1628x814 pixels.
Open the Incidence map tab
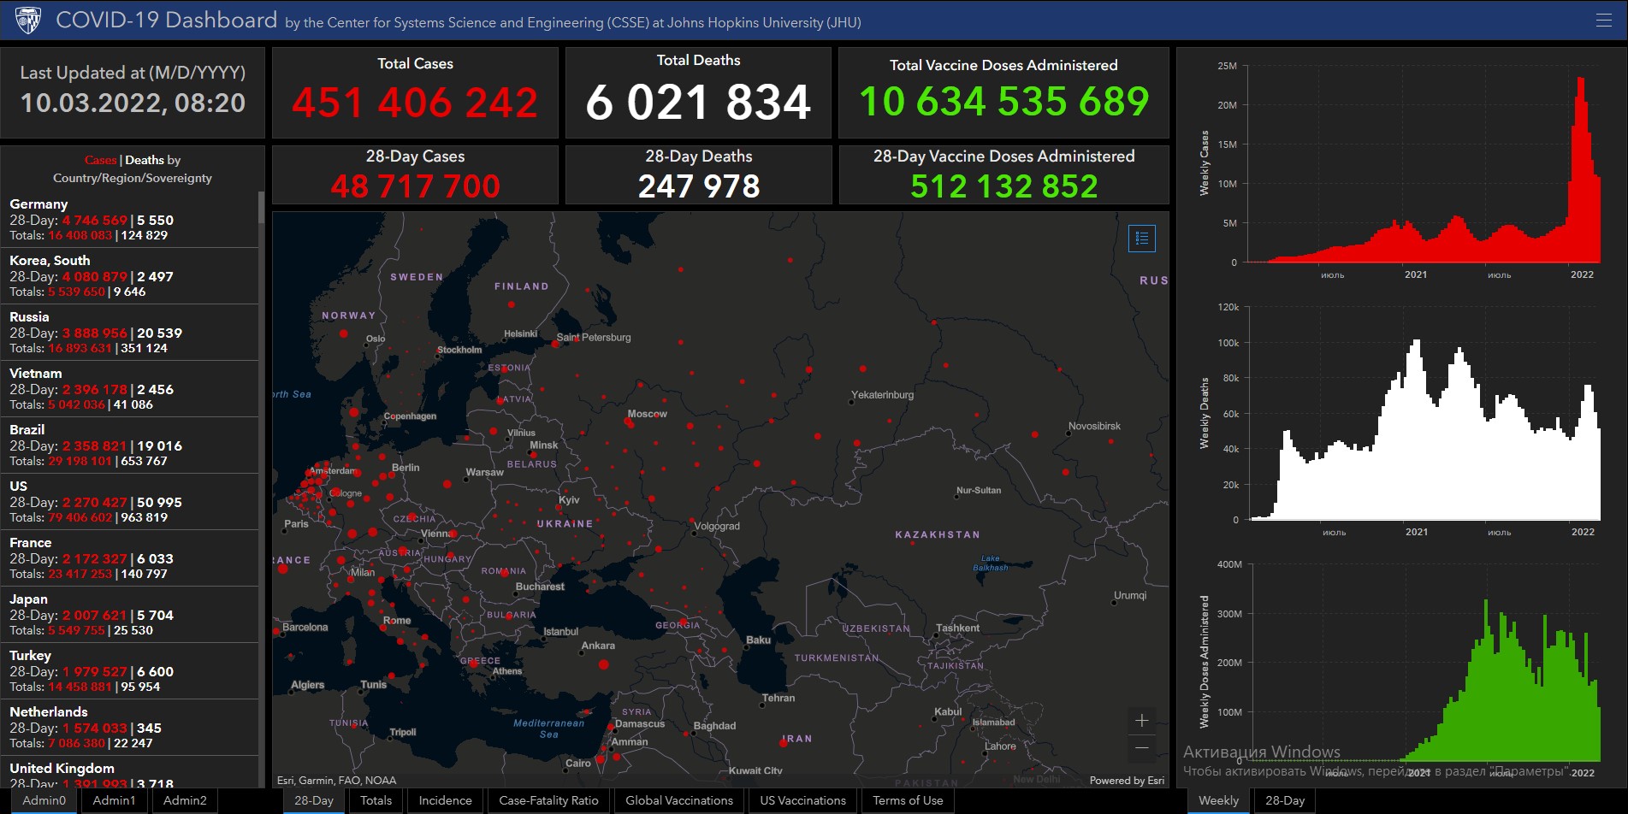pyautogui.click(x=445, y=800)
